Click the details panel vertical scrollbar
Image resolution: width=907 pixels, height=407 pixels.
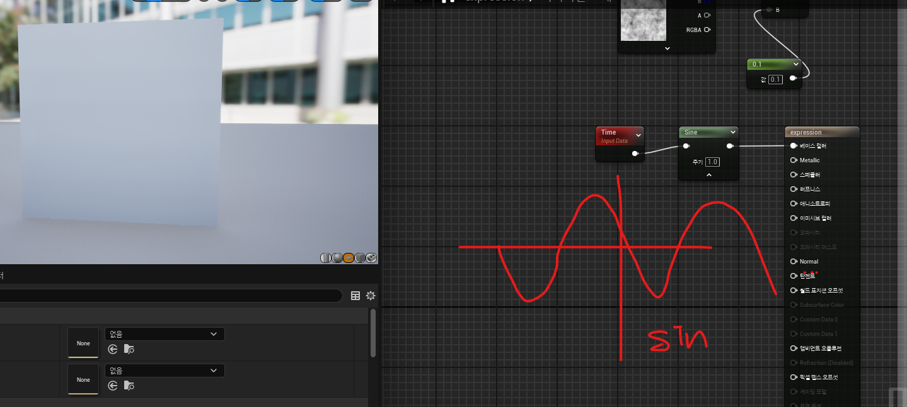pos(373,332)
